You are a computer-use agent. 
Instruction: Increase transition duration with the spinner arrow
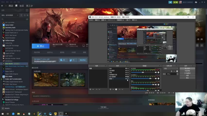coord(177,73)
